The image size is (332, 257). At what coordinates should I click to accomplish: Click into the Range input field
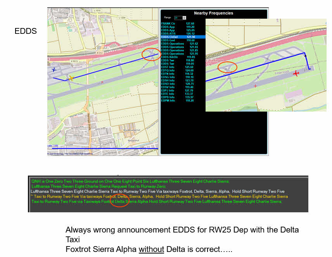(178, 18)
